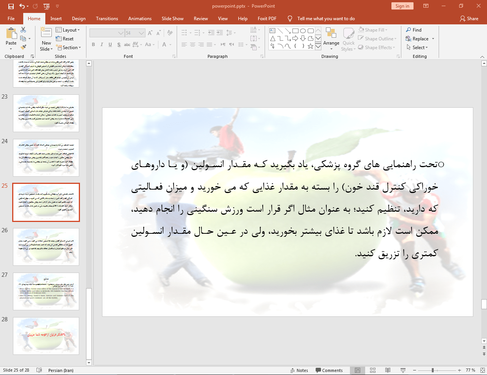Open the Section dropdown
The height and width of the screenshot is (375, 487).
pos(69,47)
